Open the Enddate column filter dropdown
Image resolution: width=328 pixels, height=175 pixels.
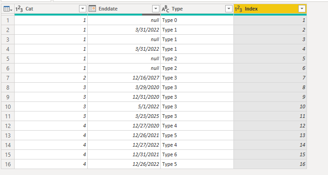tap(156, 9)
